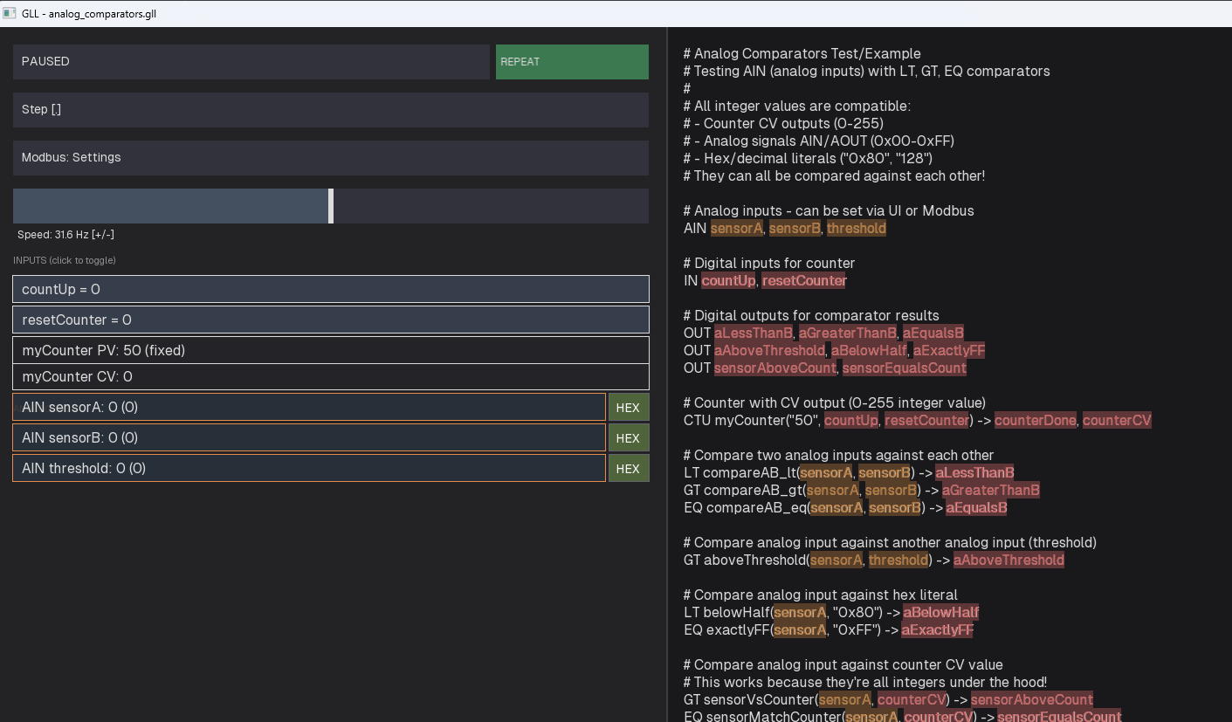Click the vertical divider between panels
The image size is (1232, 722).
[668, 374]
